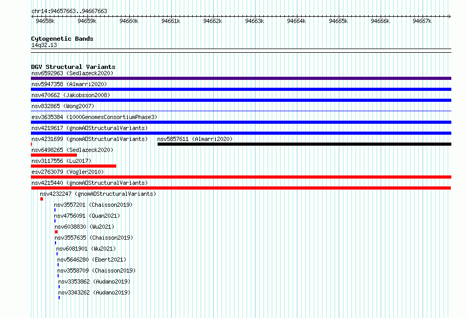Select the 14q32.13 band label

[44, 45]
